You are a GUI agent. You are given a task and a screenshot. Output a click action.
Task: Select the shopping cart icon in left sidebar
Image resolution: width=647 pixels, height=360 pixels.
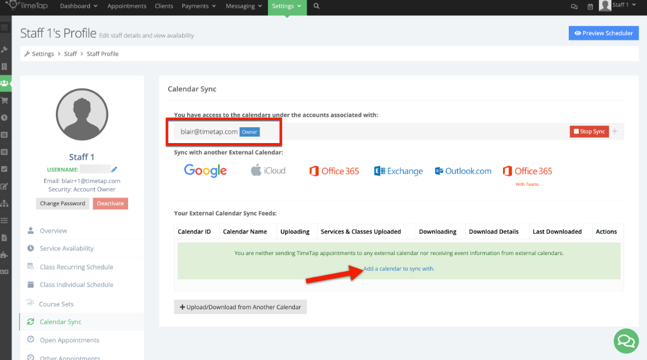tap(6, 100)
